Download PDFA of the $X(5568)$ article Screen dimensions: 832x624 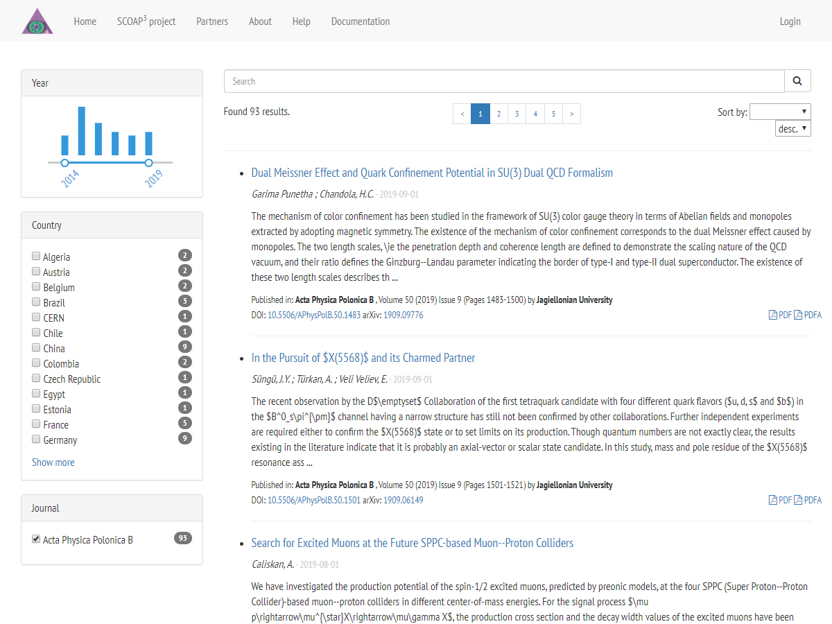coord(808,500)
